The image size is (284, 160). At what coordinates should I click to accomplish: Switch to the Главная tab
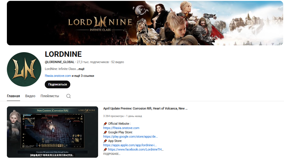[13, 96]
